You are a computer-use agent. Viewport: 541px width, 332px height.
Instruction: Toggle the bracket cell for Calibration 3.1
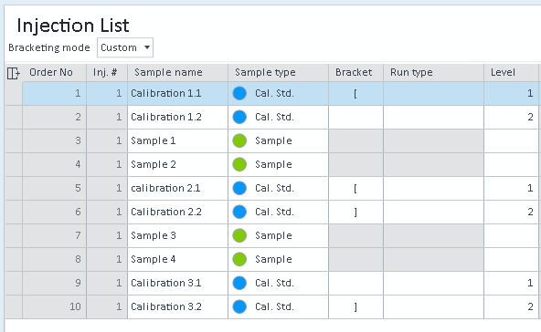tap(355, 283)
